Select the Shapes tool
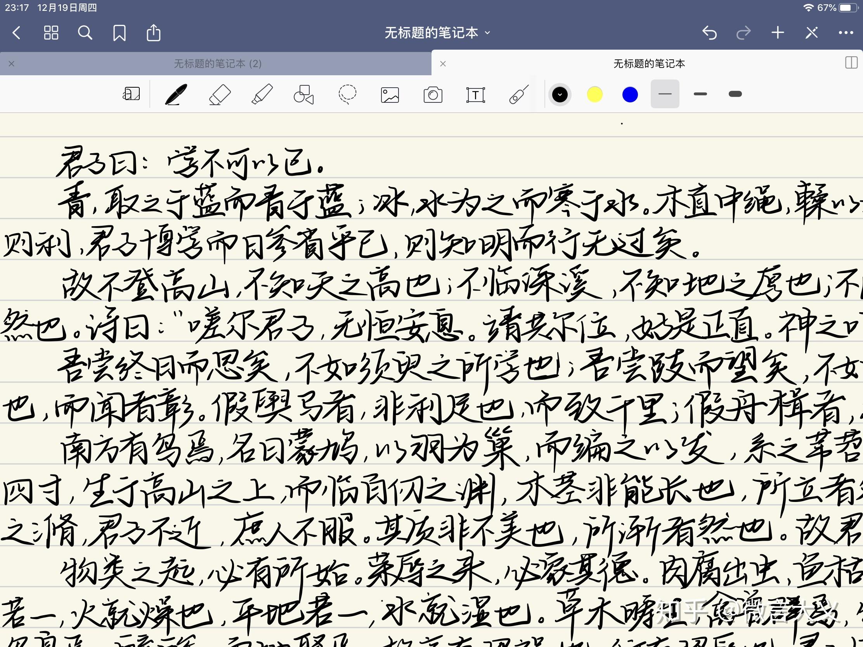 click(x=304, y=94)
